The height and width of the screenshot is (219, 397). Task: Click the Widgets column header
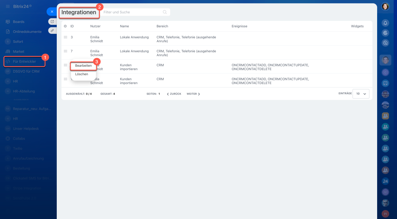(x=357, y=26)
